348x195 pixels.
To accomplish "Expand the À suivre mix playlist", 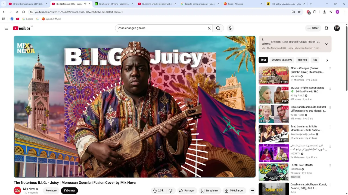I will [x=327, y=44].
